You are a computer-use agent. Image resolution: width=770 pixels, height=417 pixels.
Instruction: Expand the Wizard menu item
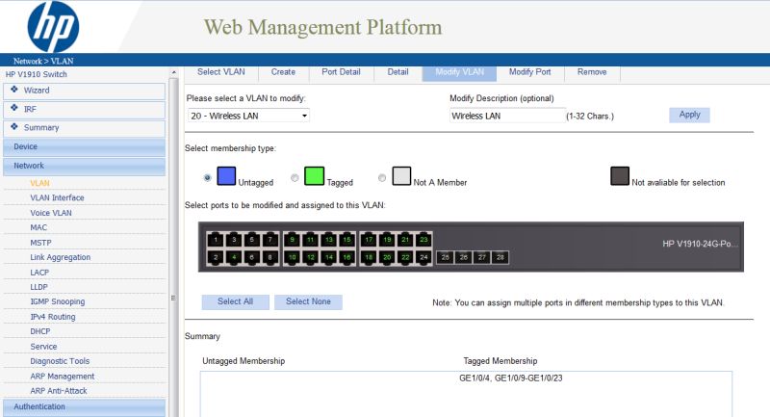84,91
